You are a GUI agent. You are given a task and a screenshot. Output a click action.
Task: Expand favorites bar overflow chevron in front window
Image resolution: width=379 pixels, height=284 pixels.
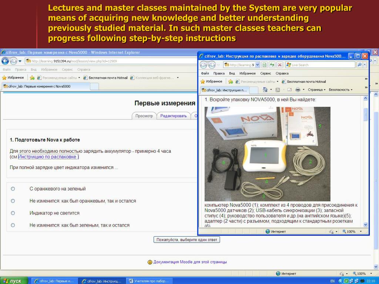point(366,79)
